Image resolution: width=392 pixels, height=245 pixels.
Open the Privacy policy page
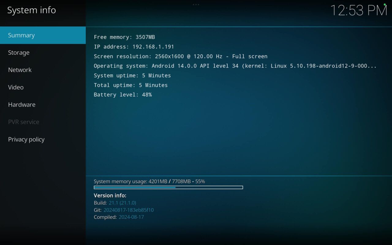(26, 139)
